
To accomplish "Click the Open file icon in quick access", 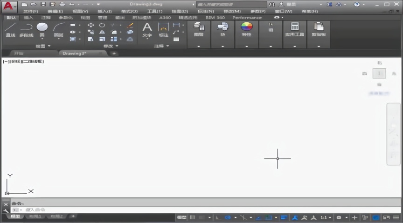I will [x=34, y=4].
